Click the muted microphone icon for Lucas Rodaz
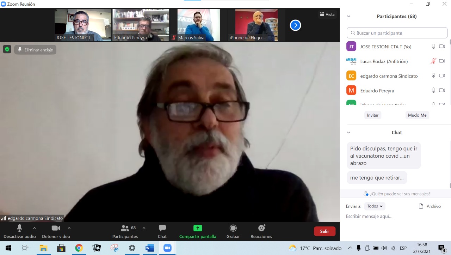Viewport: 451px width, 255px height. pos(434,61)
